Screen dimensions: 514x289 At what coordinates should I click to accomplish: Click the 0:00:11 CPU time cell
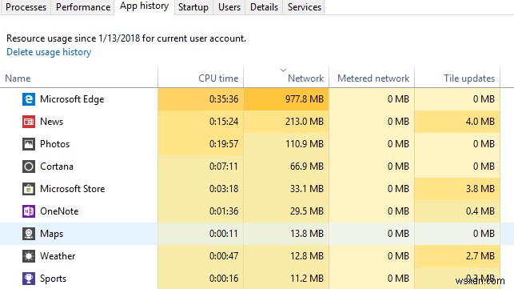coord(201,234)
